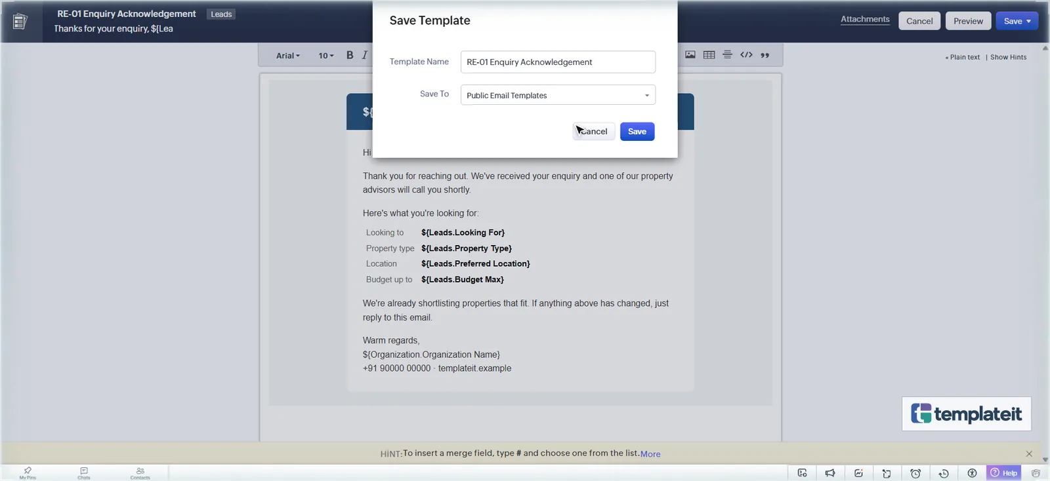Insert a table from the toolbar
This screenshot has height=481, width=1050.
tap(709, 55)
